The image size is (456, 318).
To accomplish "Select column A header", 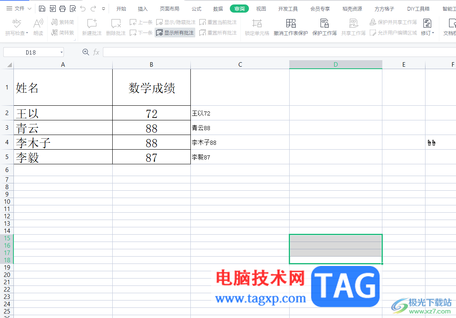I will pos(63,65).
